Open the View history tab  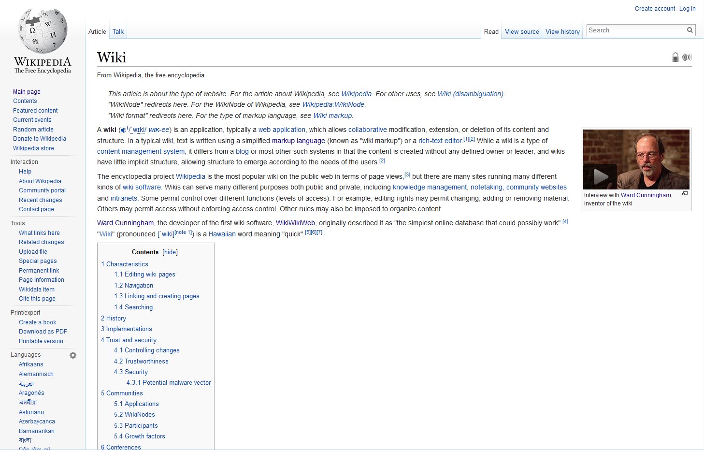tap(562, 31)
